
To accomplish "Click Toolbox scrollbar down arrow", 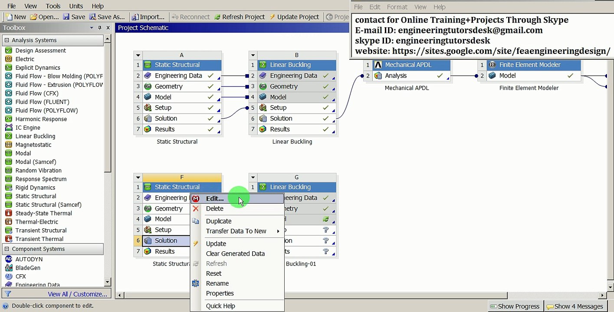I will pyautogui.click(x=108, y=282).
